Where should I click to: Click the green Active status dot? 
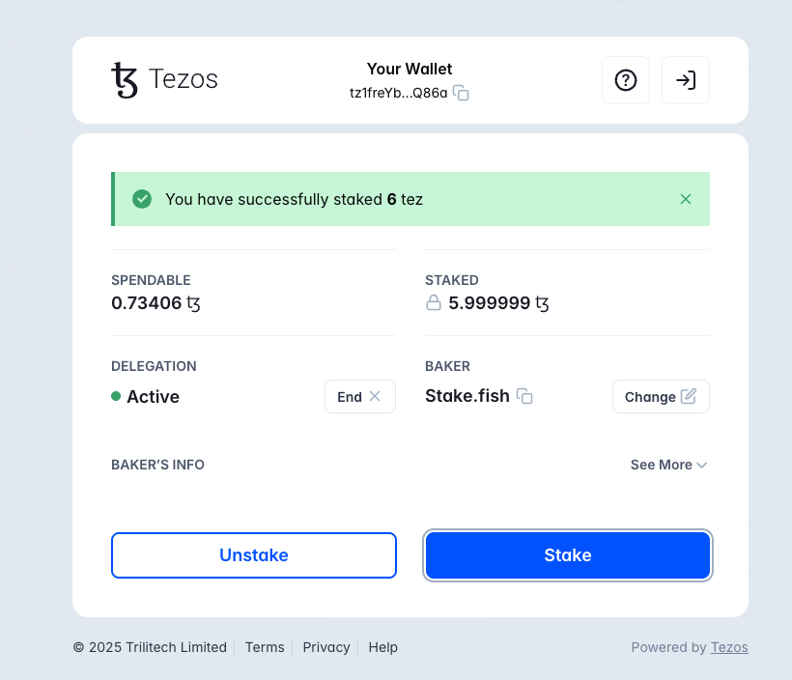(116, 396)
